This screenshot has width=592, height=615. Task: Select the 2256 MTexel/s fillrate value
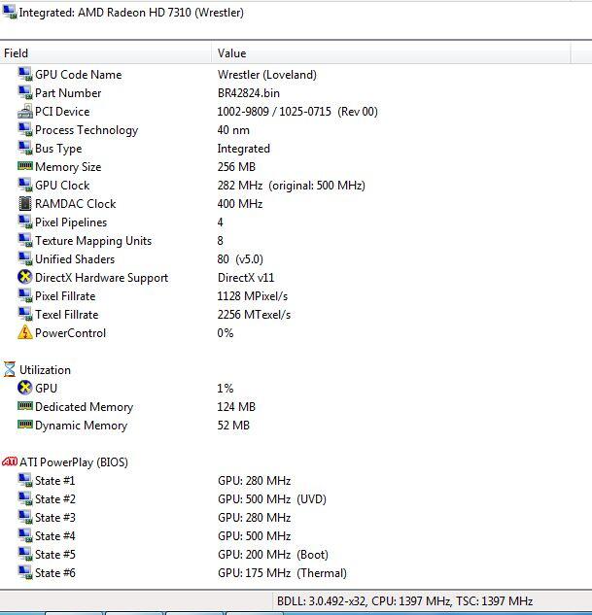tap(254, 315)
